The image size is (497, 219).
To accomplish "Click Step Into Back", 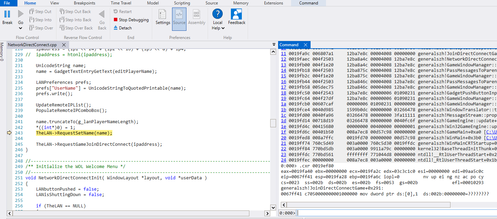I will click(75, 20).
